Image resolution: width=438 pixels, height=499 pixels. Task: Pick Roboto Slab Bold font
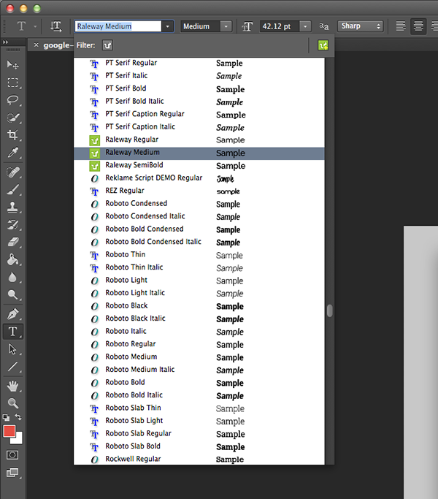click(x=199, y=446)
